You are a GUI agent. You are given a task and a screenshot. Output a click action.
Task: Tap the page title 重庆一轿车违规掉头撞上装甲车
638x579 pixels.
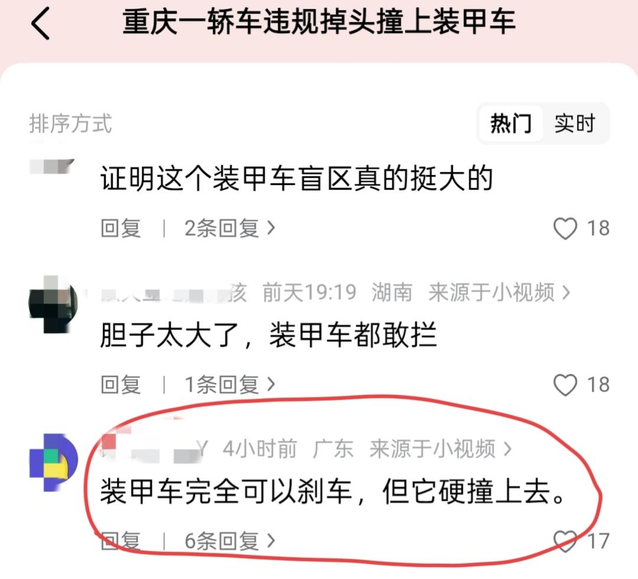pyautogui.click(x=320, y=22)
